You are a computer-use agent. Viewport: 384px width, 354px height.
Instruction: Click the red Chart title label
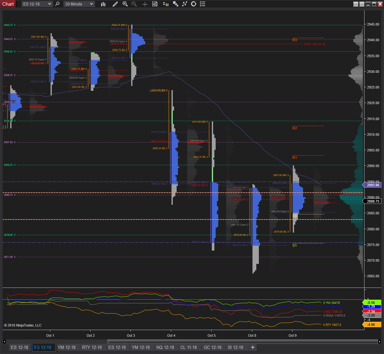coord(8,4)
